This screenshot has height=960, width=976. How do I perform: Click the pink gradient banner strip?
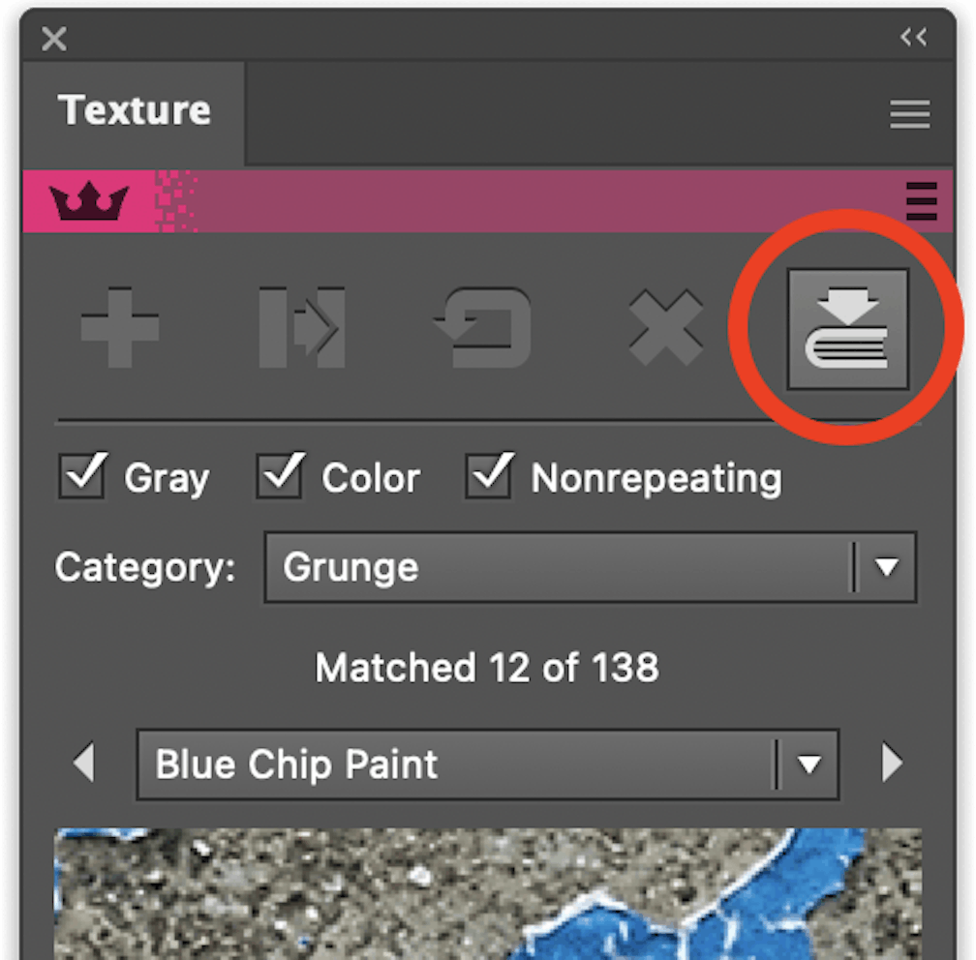(484, 201)
